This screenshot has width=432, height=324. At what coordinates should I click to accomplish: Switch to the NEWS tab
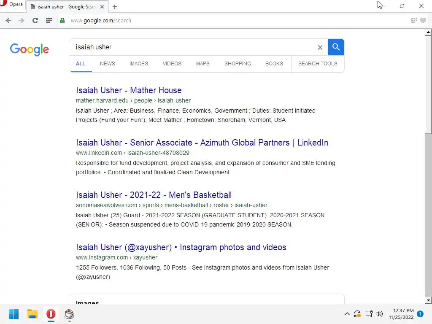(108, 64)
